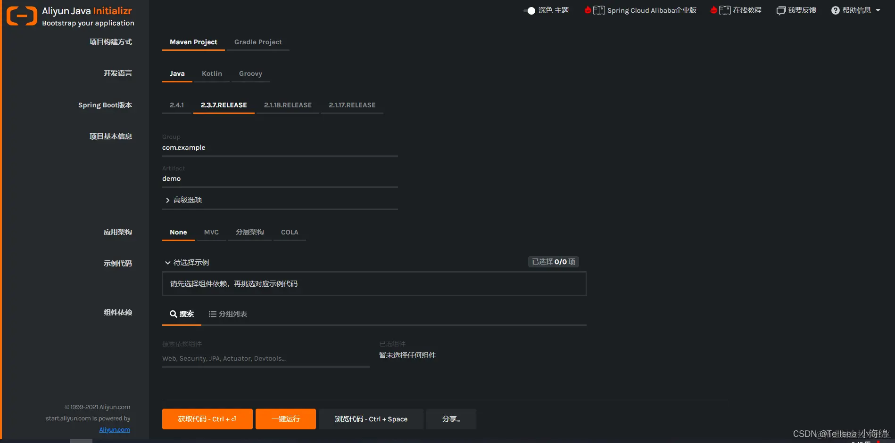Select Spring Boot version 2.3.7.RELEASE
The image size is (895, 443).
(x=224, y=105)
